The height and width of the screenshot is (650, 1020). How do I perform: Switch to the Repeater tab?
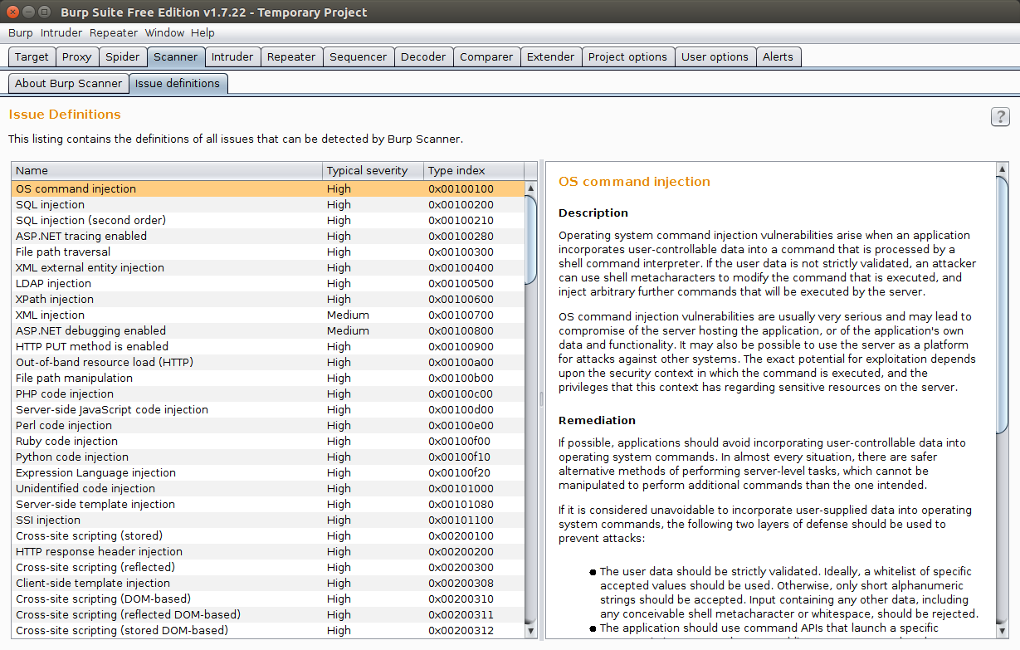[x=291, y=56]
